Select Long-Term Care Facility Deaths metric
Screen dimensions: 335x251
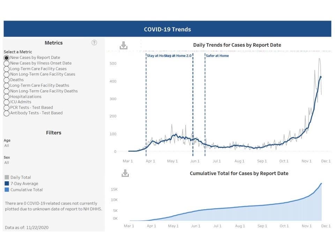[x=6, y=85]
